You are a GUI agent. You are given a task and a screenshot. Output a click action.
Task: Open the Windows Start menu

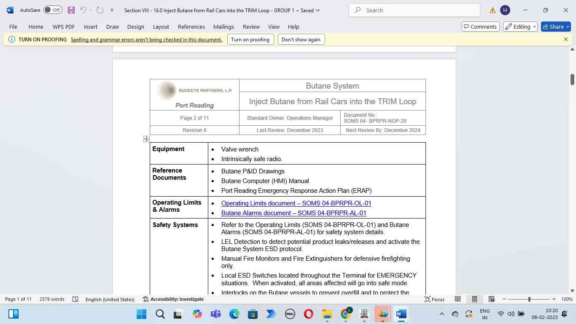click(141, 314)
